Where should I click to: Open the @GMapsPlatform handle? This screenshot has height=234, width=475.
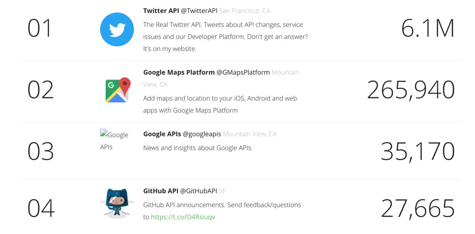(x=243, y=72)
